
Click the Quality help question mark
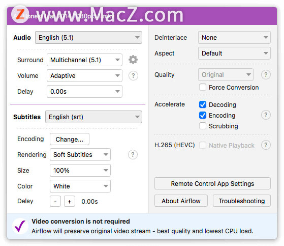point(266,75)
